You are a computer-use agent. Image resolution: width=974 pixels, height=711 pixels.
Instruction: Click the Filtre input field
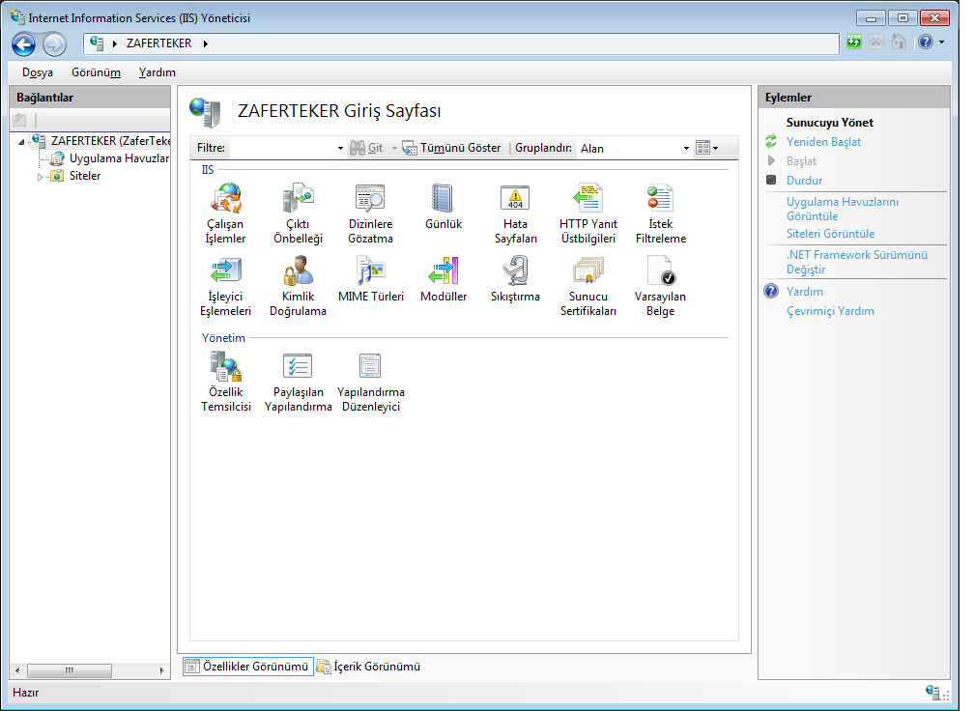click(x=282, y=149)
